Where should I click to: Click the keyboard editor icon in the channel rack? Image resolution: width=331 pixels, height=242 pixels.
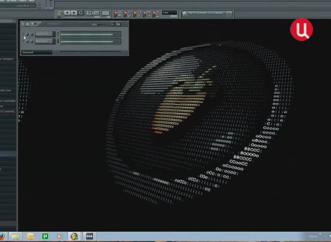(118, 24)
